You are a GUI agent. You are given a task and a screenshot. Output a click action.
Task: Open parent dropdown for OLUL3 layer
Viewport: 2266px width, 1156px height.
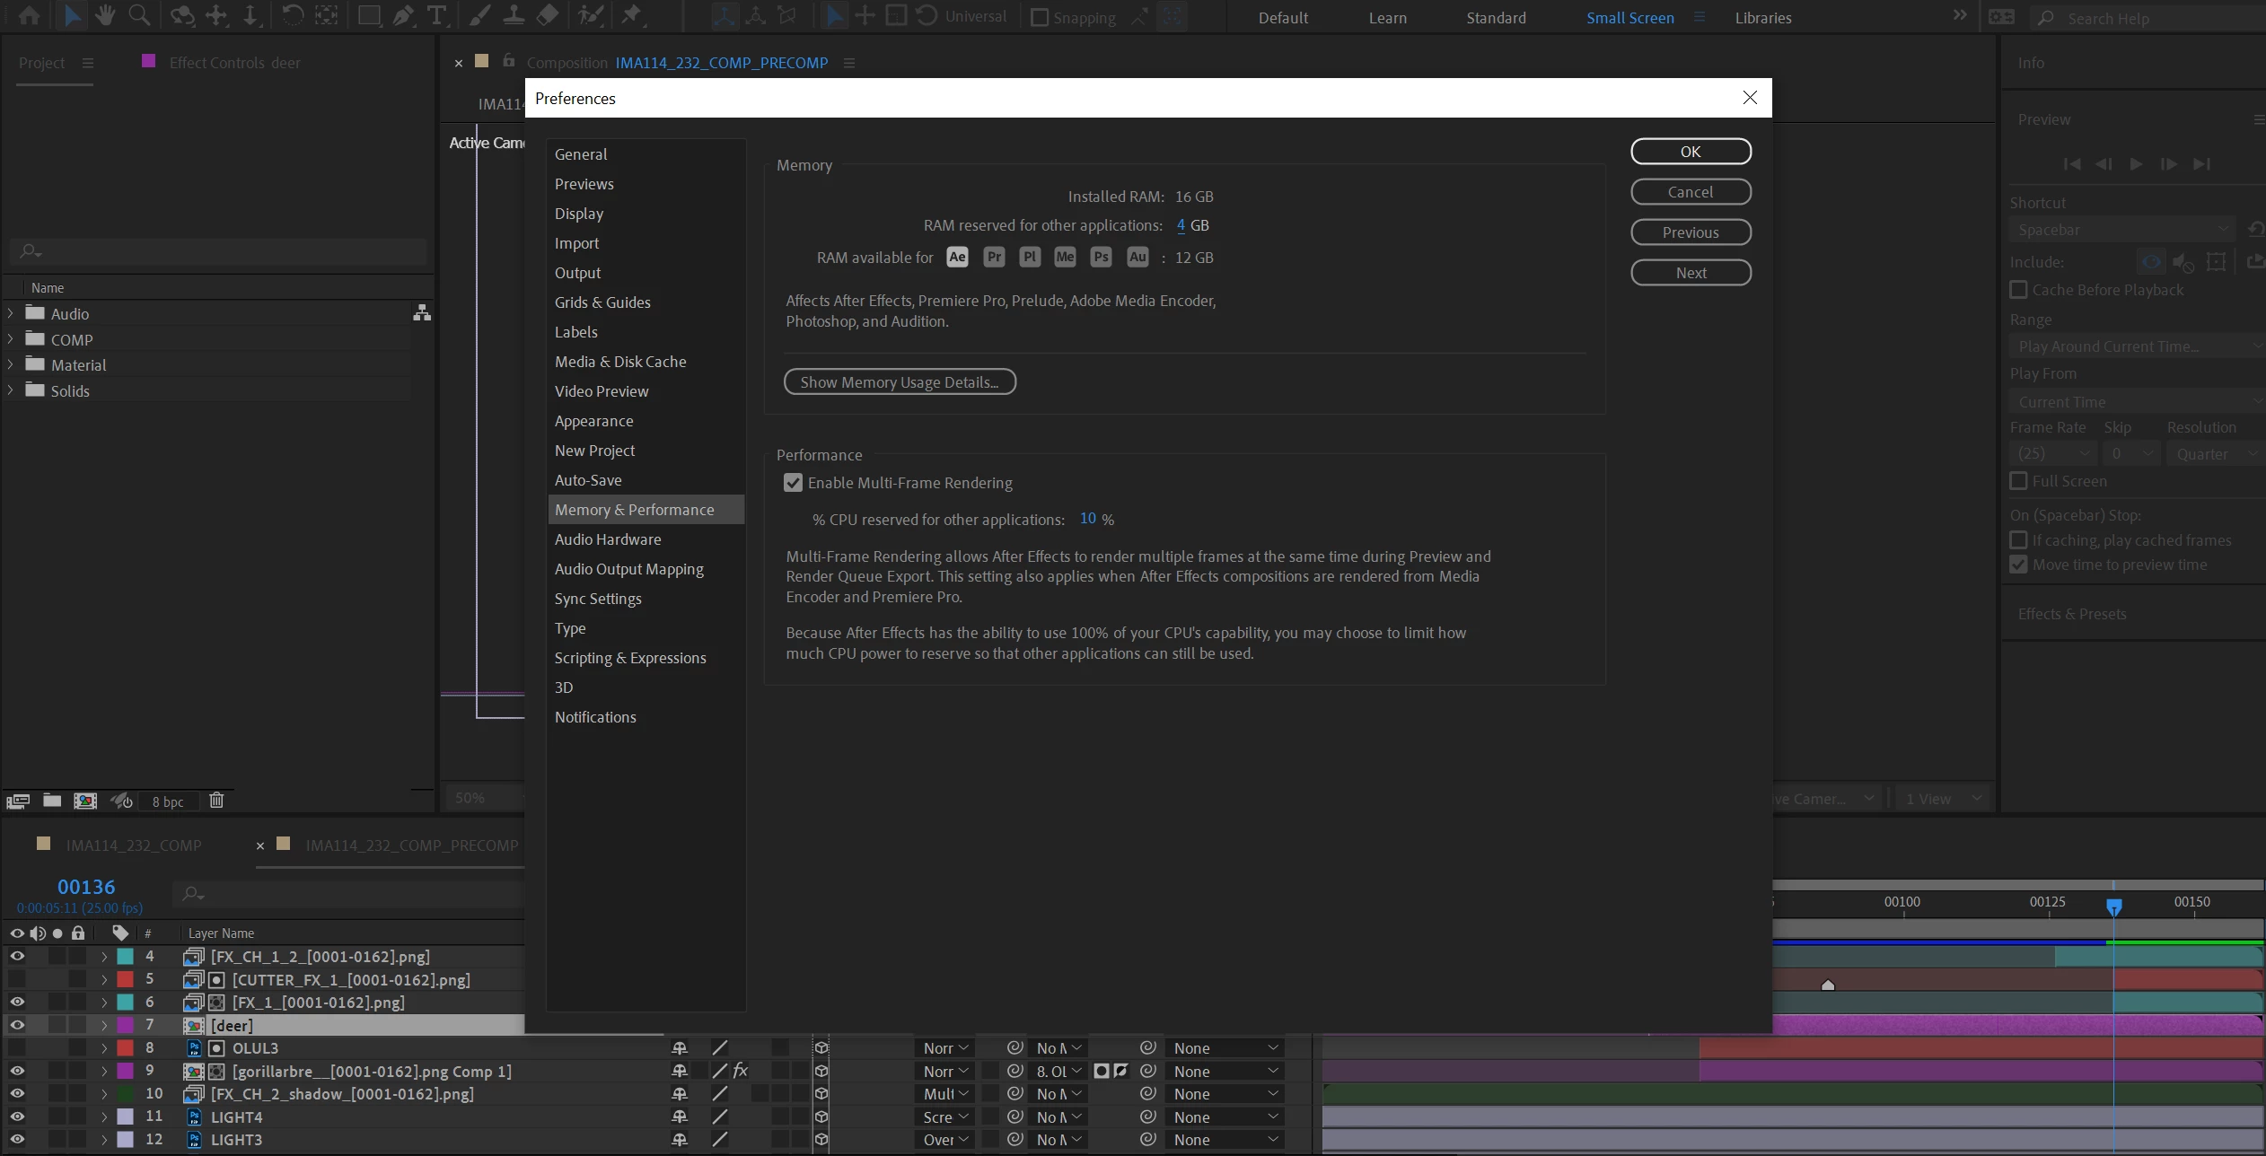(x=1225, y=1048)
